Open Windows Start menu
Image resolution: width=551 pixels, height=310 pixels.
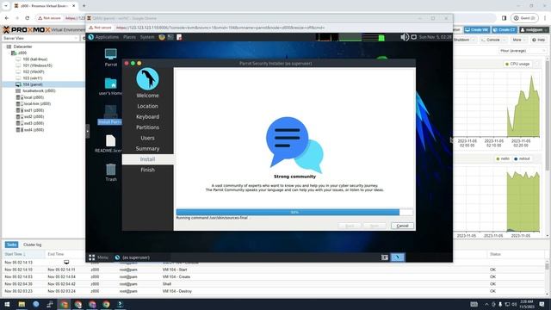coord(7,304)
